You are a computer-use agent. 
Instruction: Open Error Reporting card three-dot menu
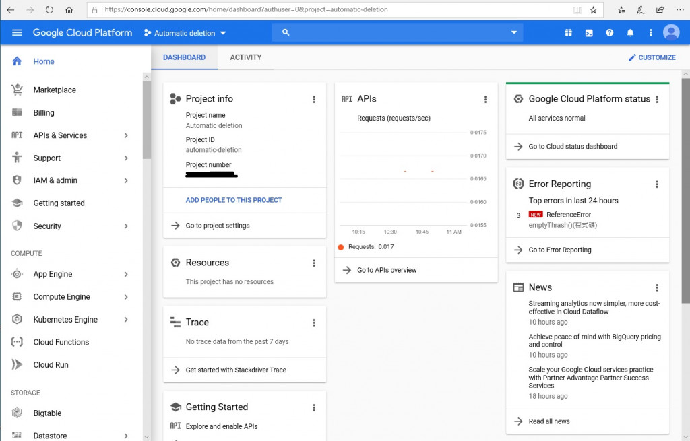[x=657, y=184]
